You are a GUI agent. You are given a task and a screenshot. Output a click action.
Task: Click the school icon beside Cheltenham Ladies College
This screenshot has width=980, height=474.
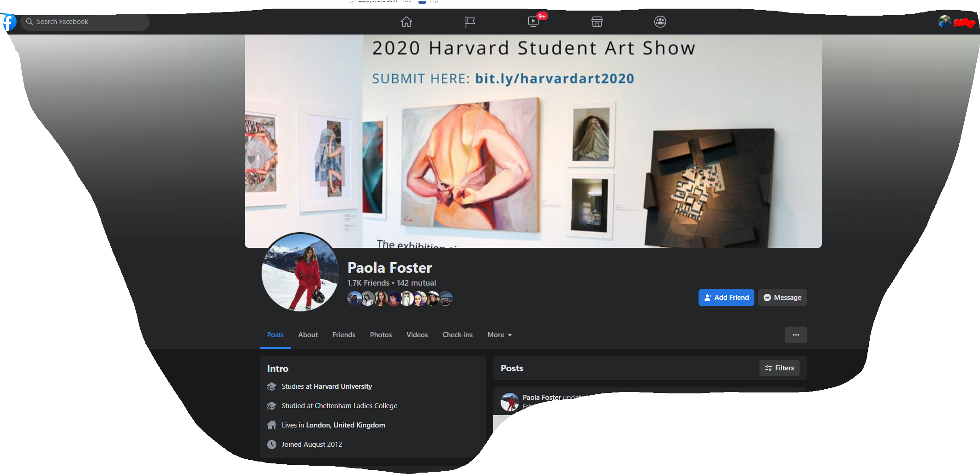coord(272,406)
